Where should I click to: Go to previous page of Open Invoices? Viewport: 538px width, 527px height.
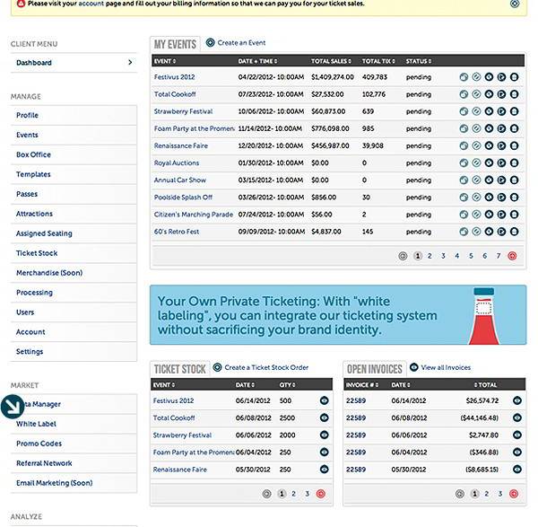point(460,494)
